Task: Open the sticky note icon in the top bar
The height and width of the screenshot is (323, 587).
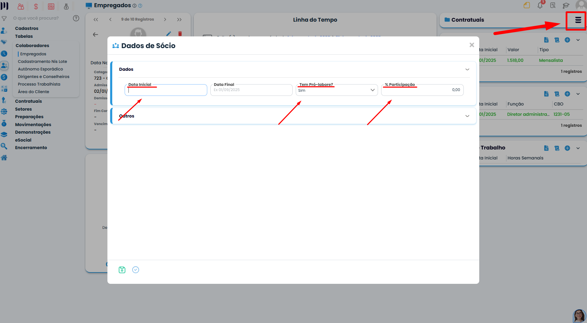Action: tap(526, 5)
